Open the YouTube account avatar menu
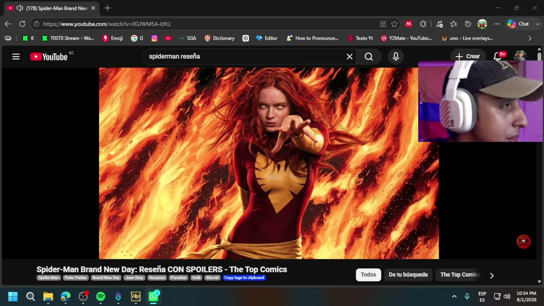This screenshot has height=306, width=544. (520, 56)
